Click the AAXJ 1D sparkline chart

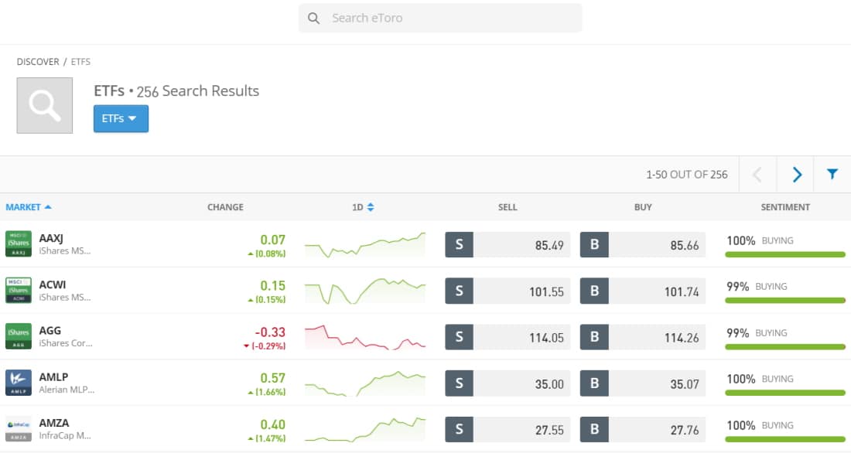[x=365, y=245]
